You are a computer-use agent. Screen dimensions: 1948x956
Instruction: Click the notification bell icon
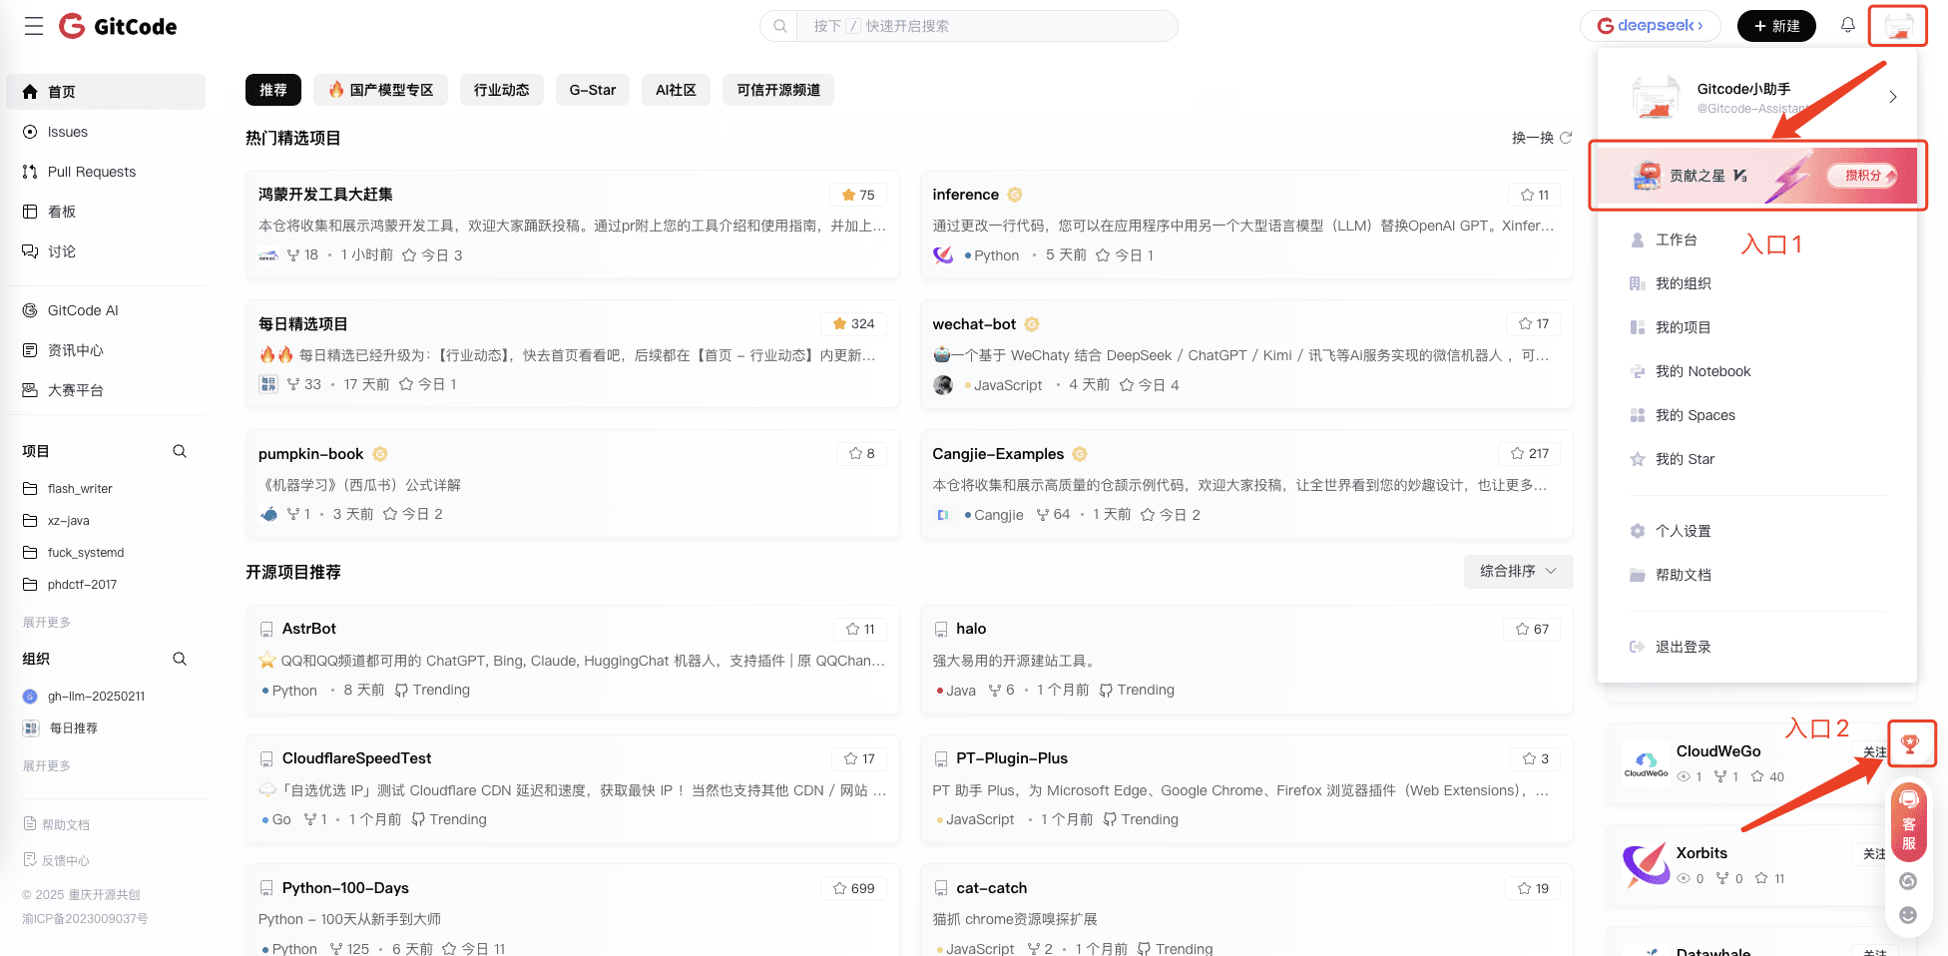click(1847, 26)
